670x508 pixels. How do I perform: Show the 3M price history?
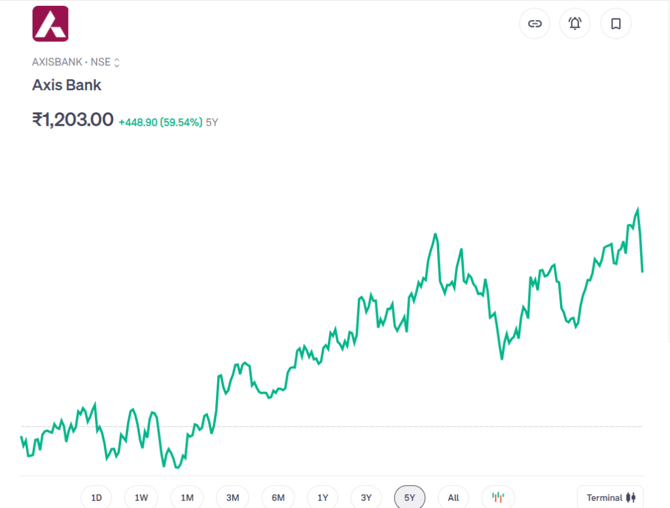tap(232, 498)
